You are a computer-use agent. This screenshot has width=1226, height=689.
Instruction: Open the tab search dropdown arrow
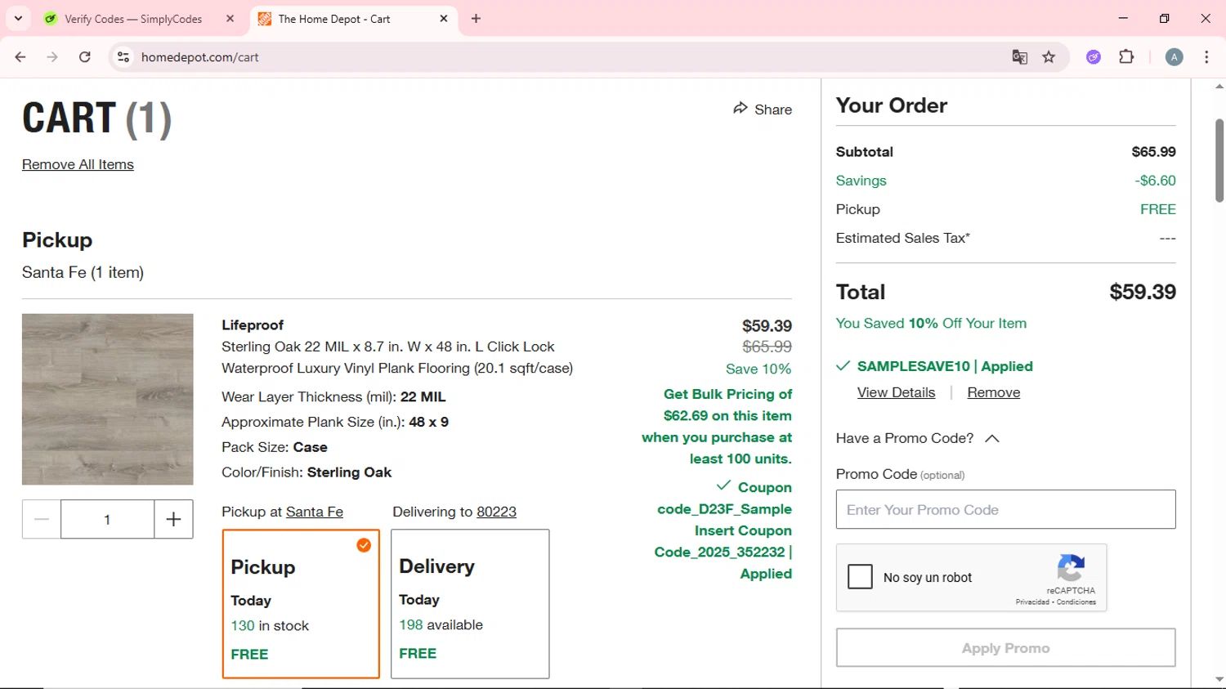(18, 18)
